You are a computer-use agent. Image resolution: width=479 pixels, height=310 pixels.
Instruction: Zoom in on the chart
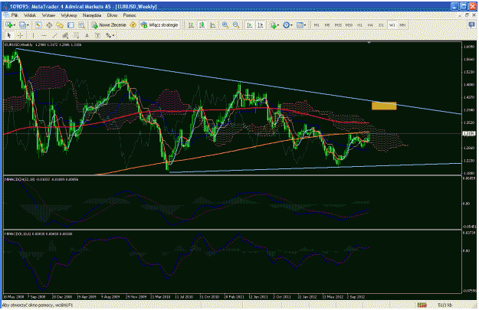(x=225, y=25)
